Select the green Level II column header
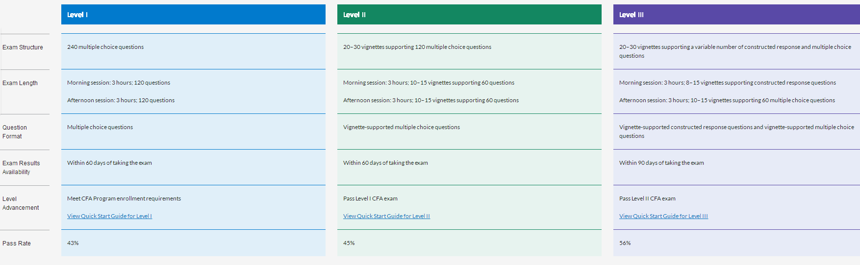Screen dimensions: 860x265 [x=469, y=15]
